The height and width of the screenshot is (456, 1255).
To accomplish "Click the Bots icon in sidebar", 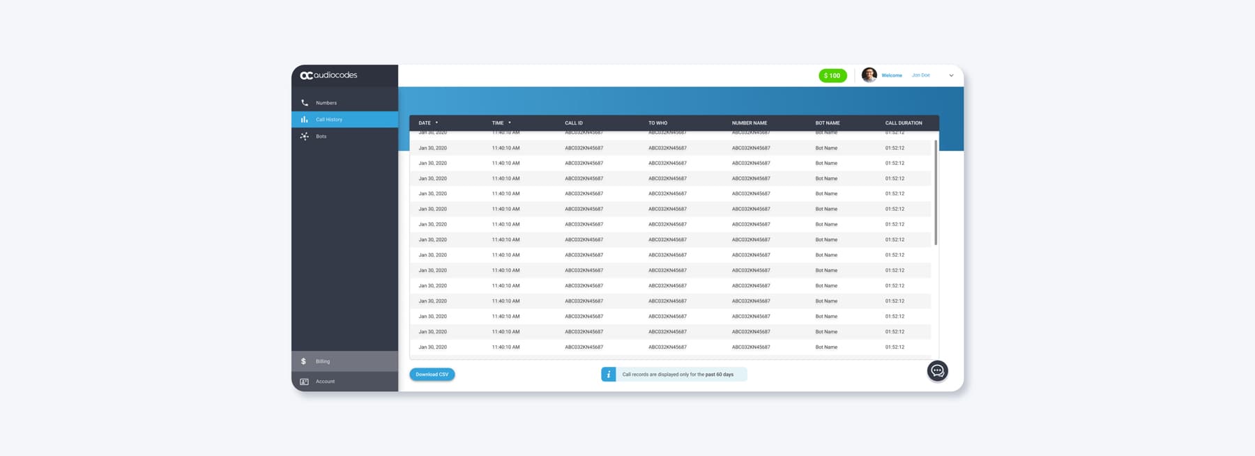I will pyautogui.click(x=304, y=136).
